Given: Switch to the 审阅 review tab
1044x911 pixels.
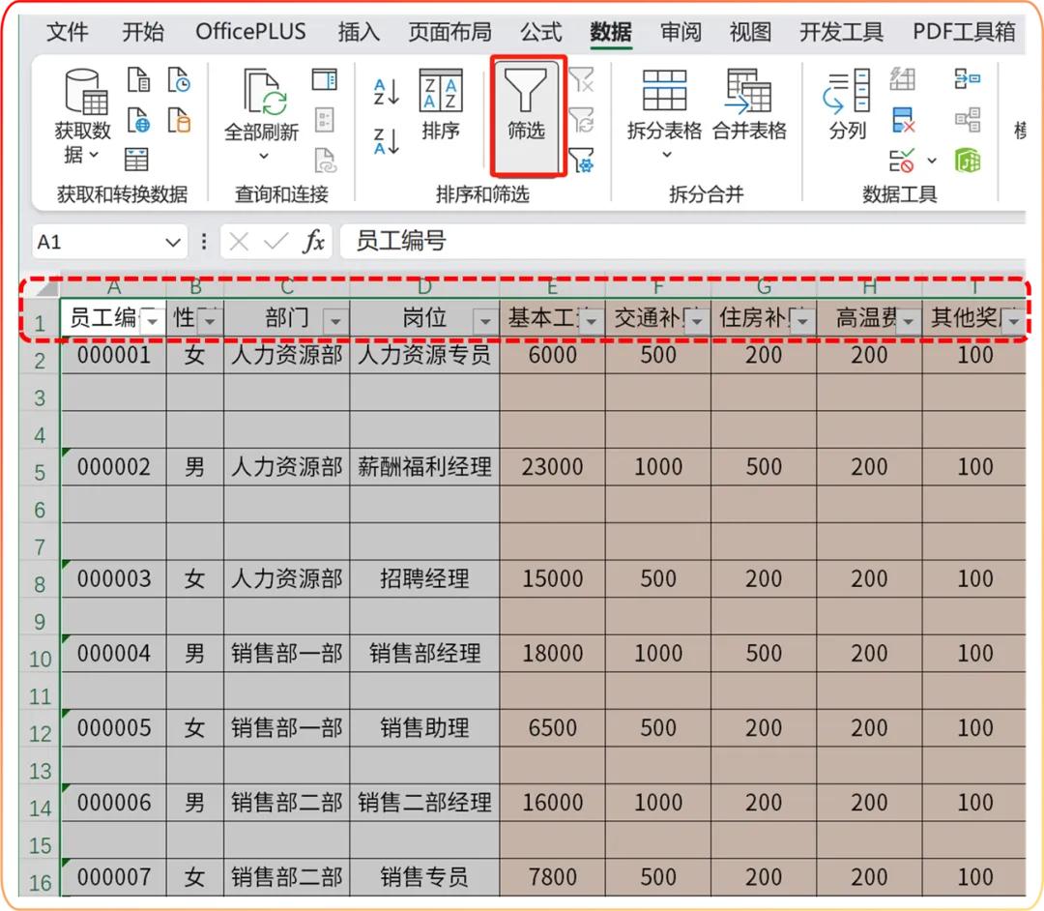Looking at the screenshot, I should tap(680, 31).
